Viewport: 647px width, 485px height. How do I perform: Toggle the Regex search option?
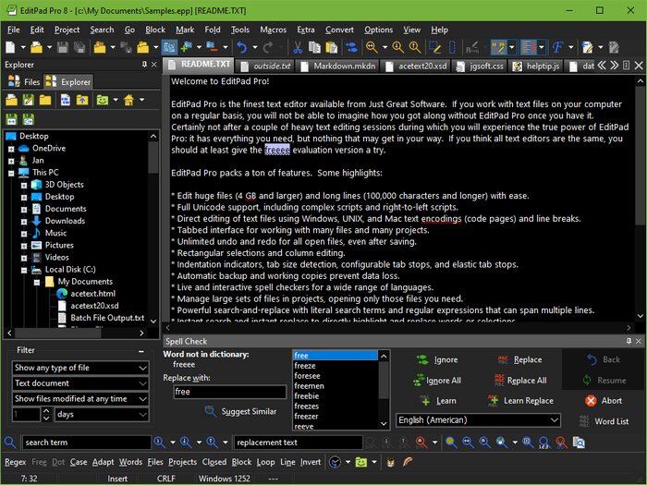point(16,462)
